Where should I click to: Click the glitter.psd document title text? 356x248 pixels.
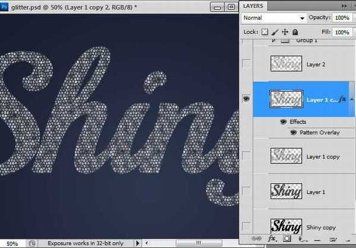point(74,7)
